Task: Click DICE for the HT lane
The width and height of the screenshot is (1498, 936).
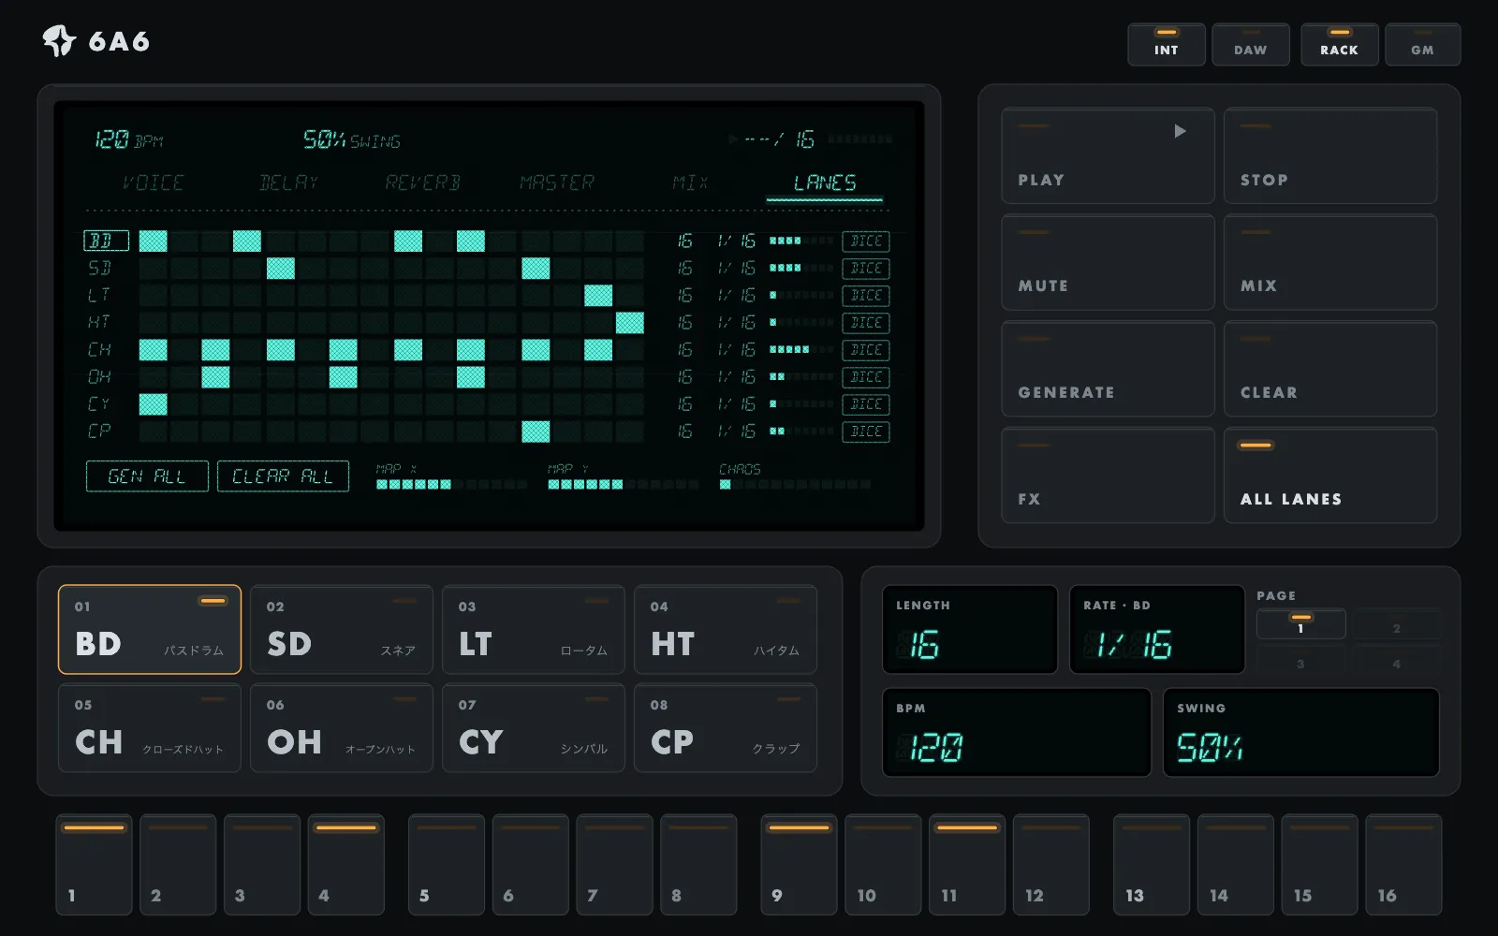Action: pos(866,323)
